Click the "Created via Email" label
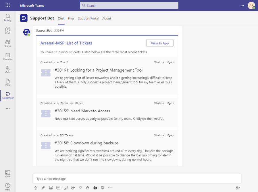This screenshot has width=258, height=192. 55,62
